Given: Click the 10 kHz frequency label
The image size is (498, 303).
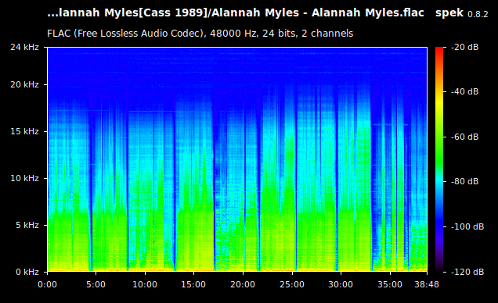Looking at the screenshot, I should [x=24, y=178].
